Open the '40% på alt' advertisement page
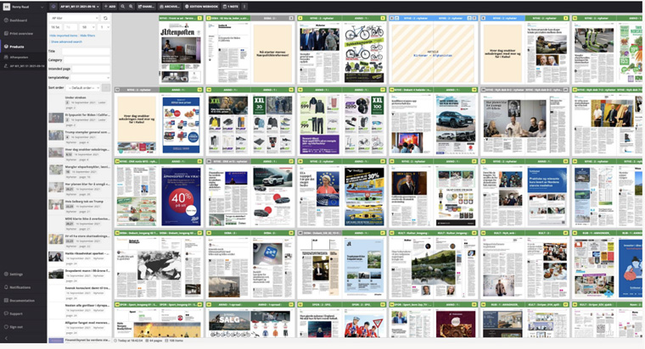The height and width of the screenshot is (349, 645). [x=181, y=197]
